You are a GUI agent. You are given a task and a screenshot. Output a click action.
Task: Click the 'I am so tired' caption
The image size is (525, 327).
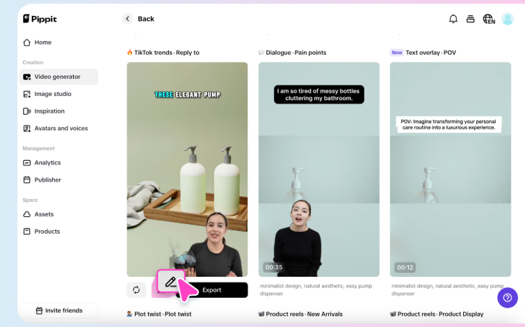tap(318, 95)
